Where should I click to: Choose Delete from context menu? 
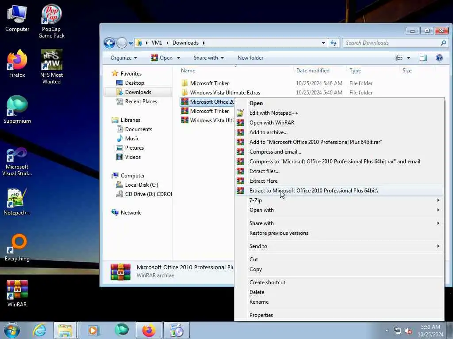339,292
